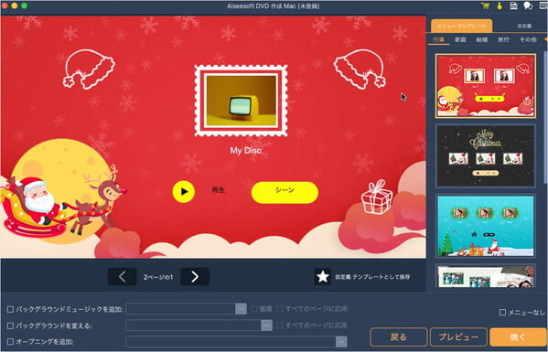Open the chat bubbles feedback icon
The width and height of the screenshot is (548, 352).
tap(528, 5)
